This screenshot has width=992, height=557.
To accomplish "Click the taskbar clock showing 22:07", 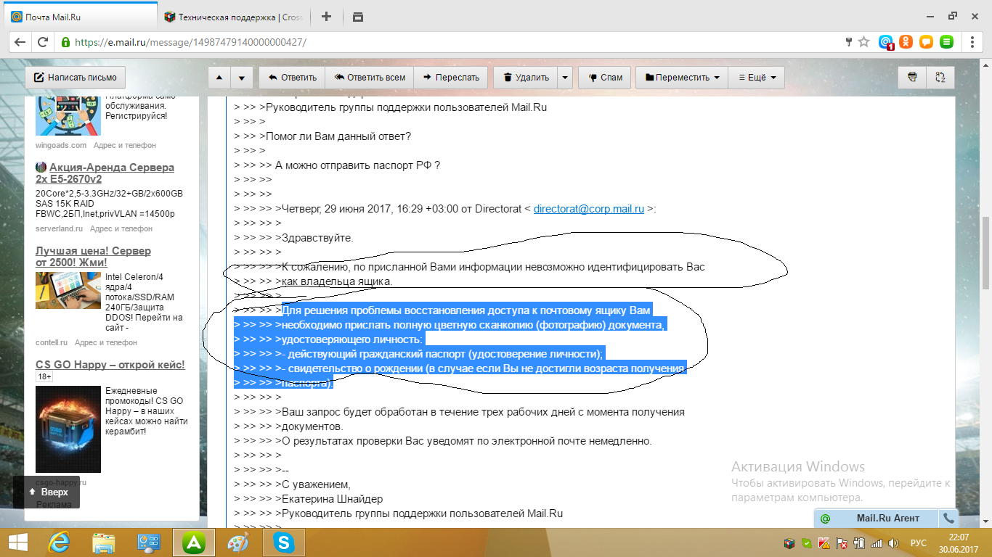I will [959, 543].
